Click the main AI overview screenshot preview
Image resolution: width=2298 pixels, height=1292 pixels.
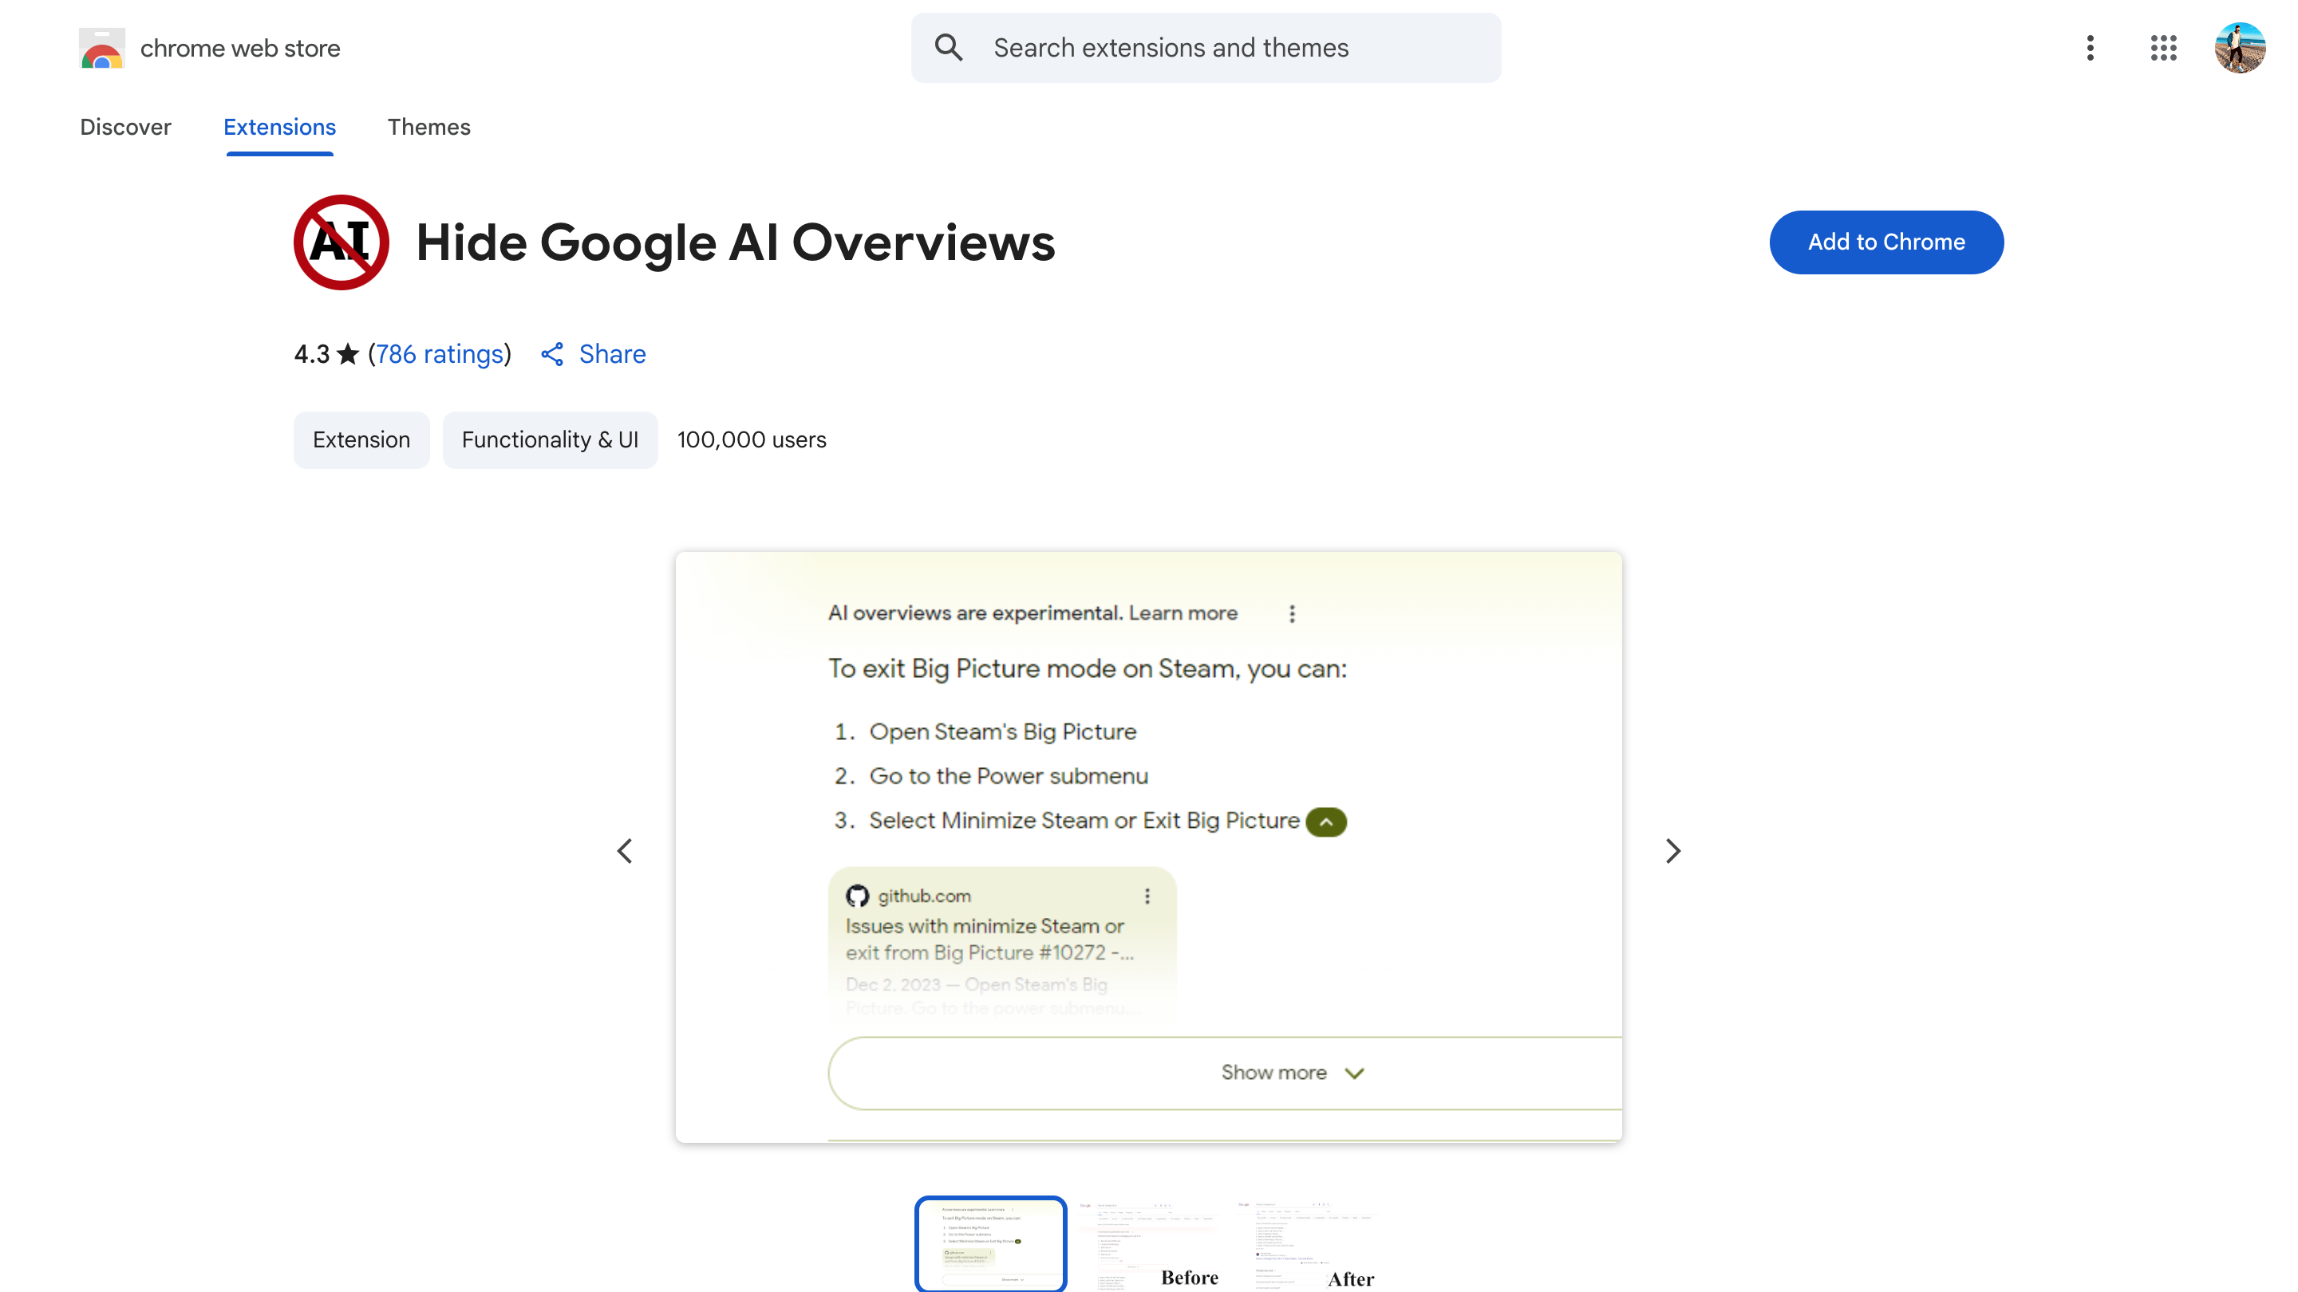point(1149,848)
